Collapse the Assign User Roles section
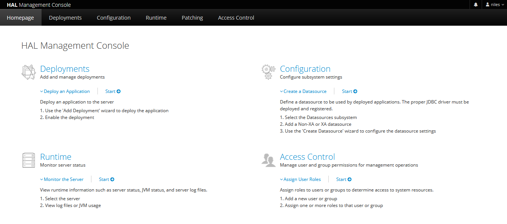Image resolution: width=507 pixels, height=224 pixels. tap(300, 179)
